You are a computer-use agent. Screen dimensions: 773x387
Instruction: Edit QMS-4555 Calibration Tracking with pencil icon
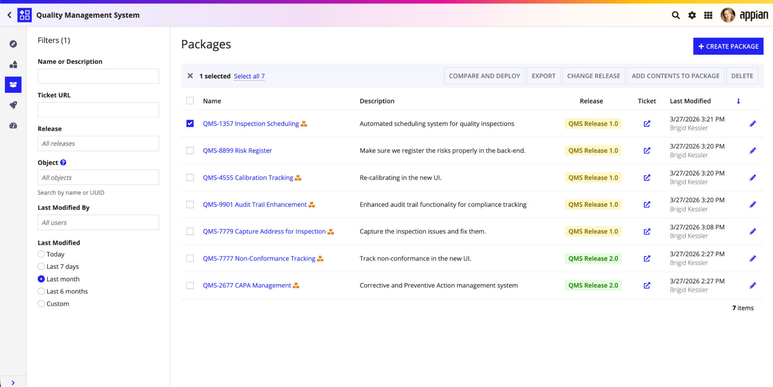pos(753,177)
